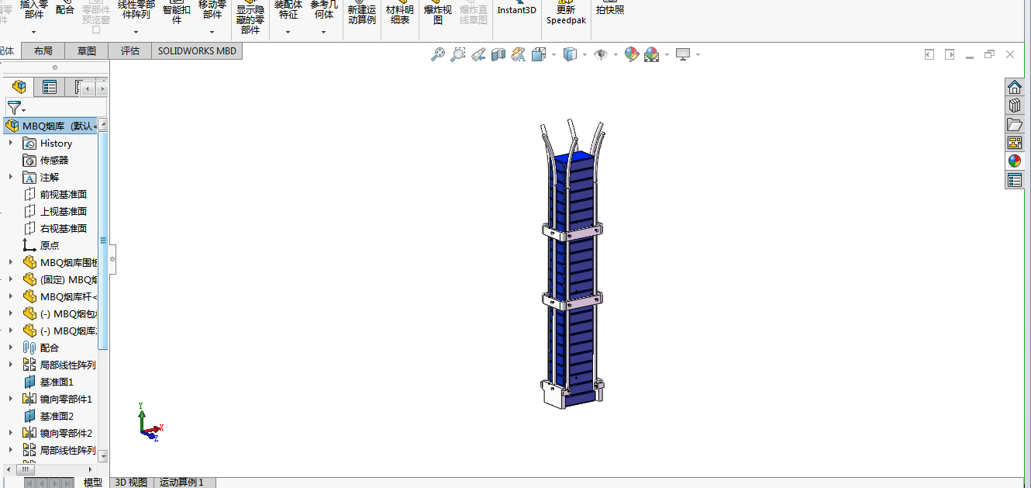Click the feature tree filter funnel icon

pos(14,107)
